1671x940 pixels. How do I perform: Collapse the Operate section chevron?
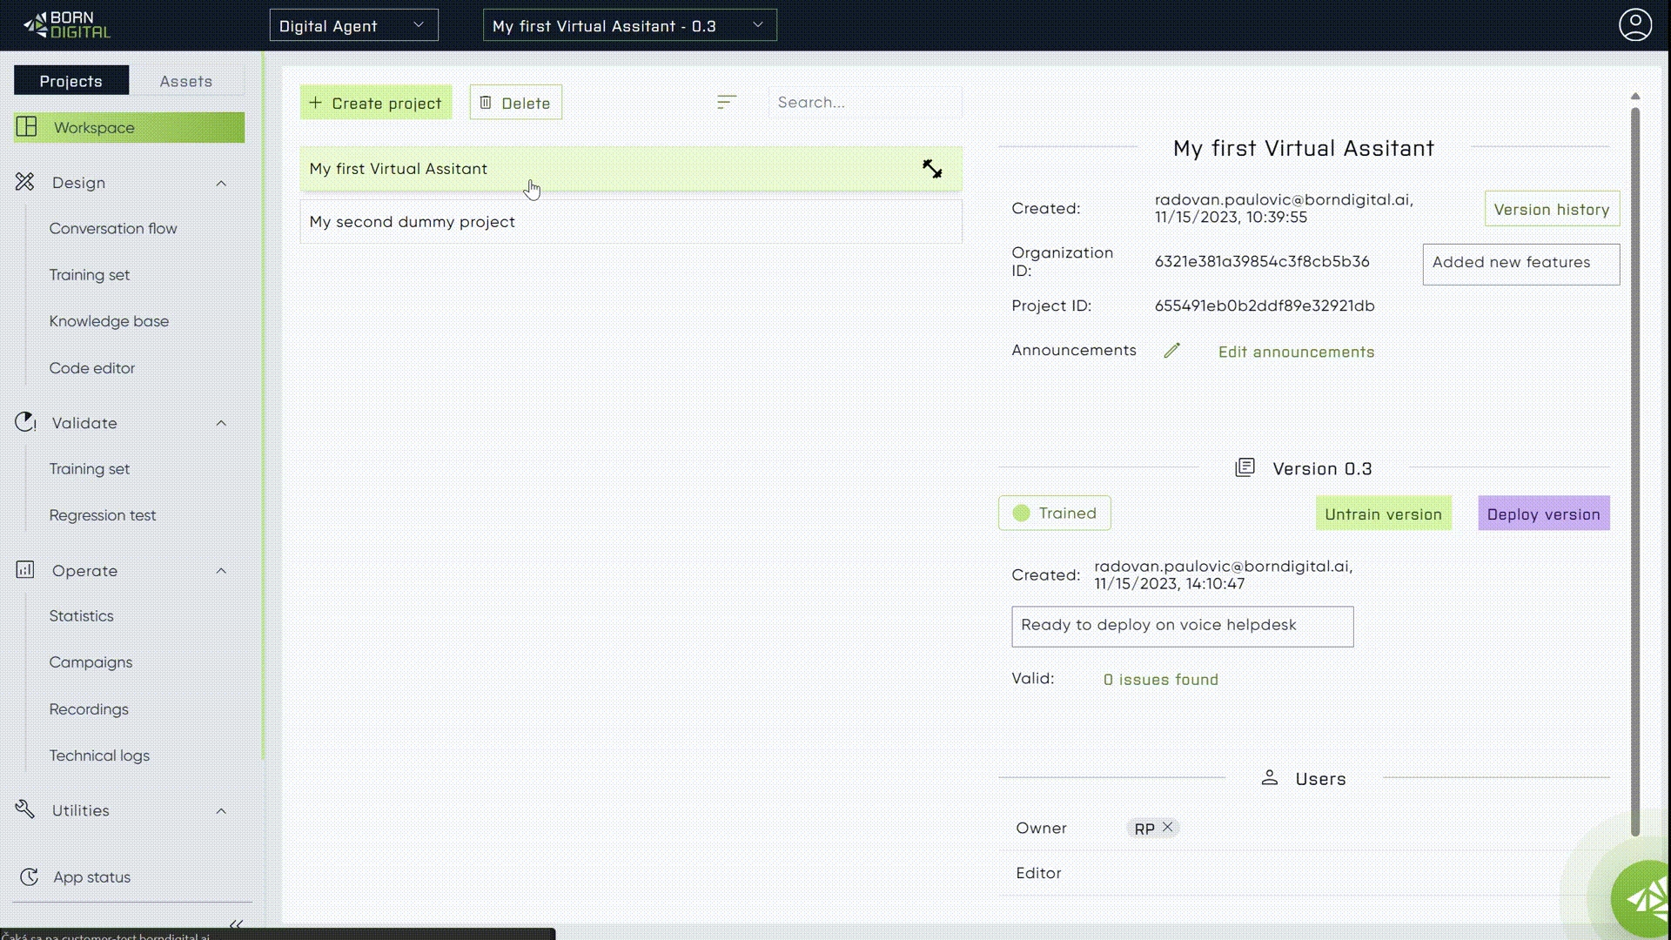coord(221,572)
